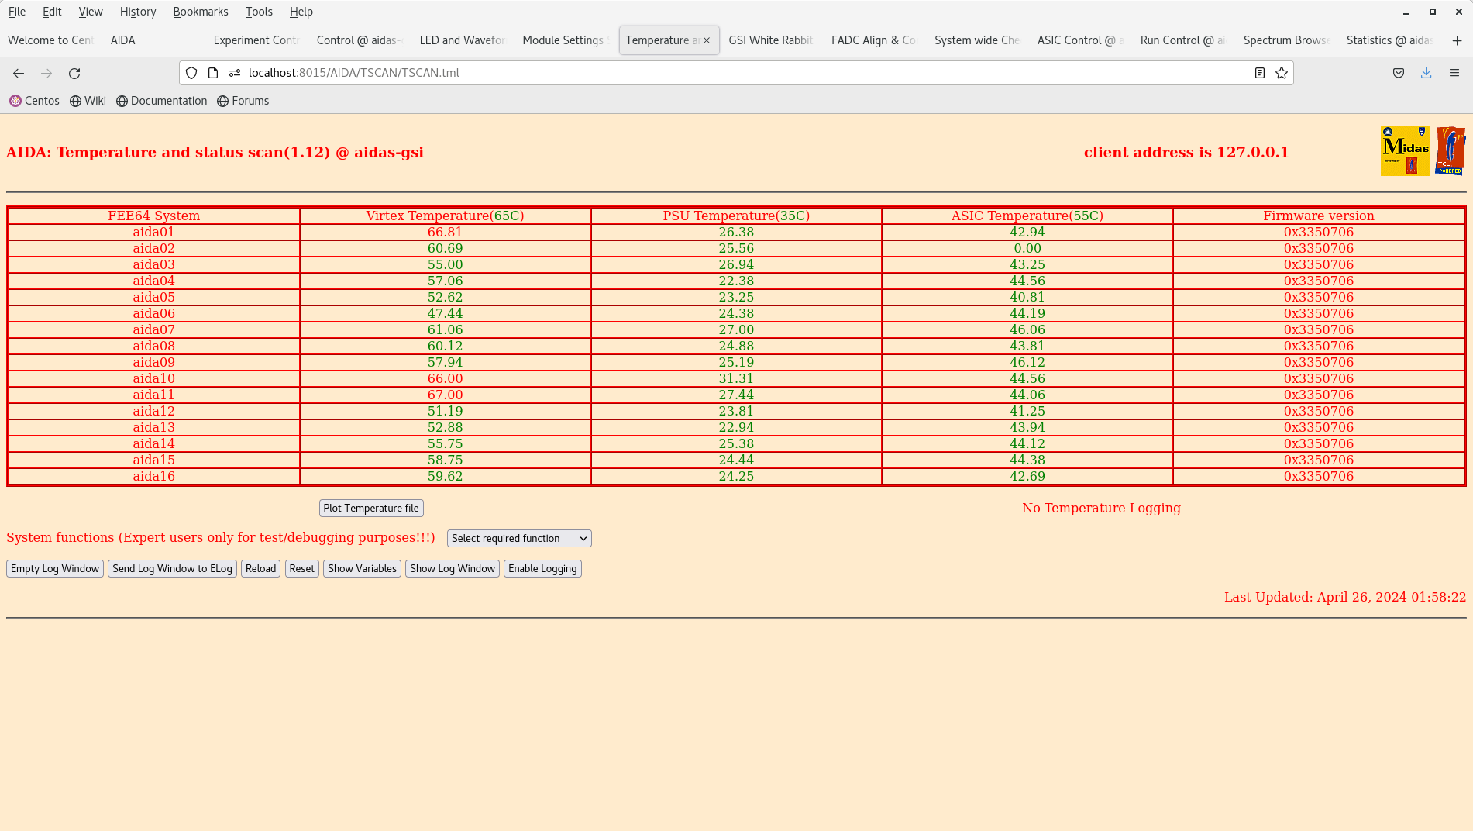Open the tracking protection shield icon
Image resolution: width=1473 pixels, height=831 pixels.
click(191, 73)
